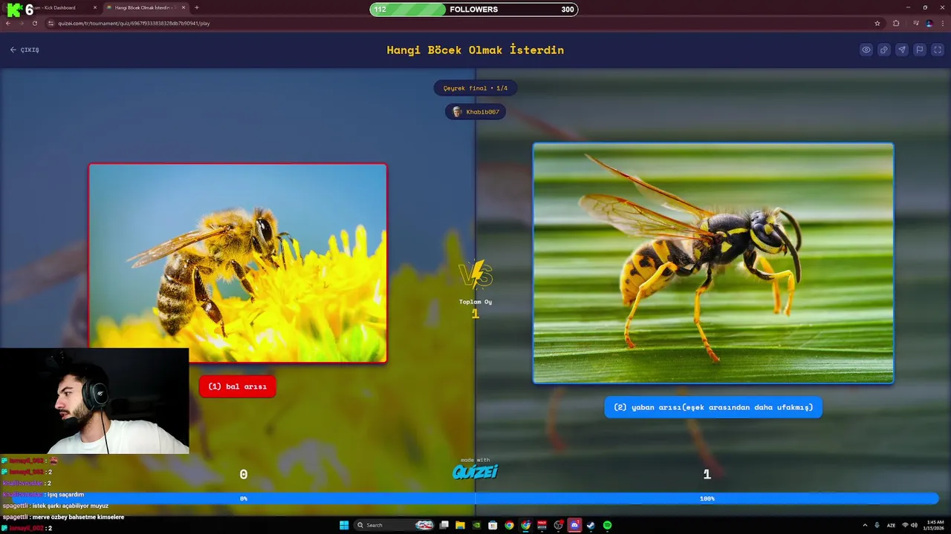Open the Chrome profile avatar
Image resolution: width=951 pixels, height=534 pixels.
coord(929,23)
